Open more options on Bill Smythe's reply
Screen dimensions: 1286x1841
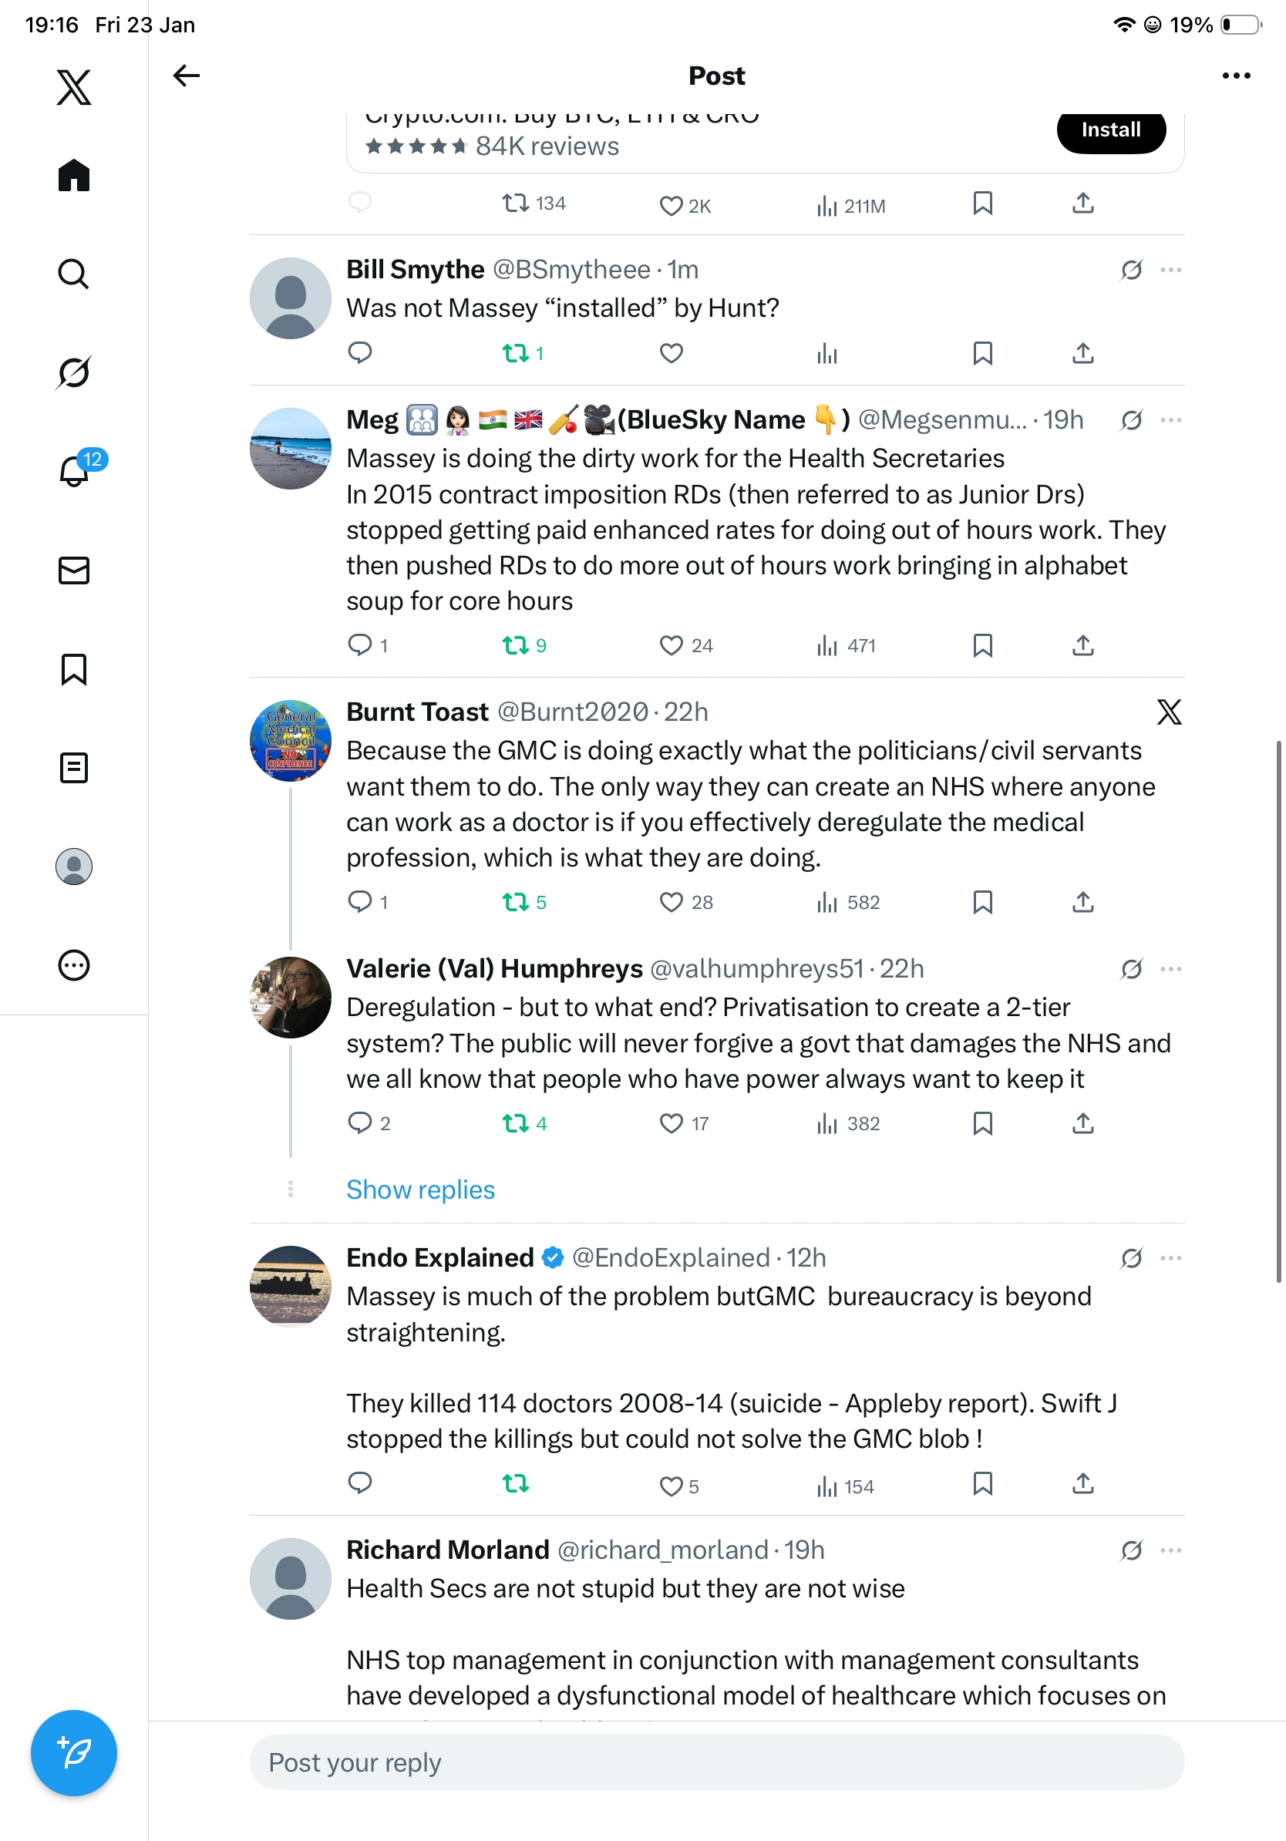pyautogui.click(x=1170, y=269)
